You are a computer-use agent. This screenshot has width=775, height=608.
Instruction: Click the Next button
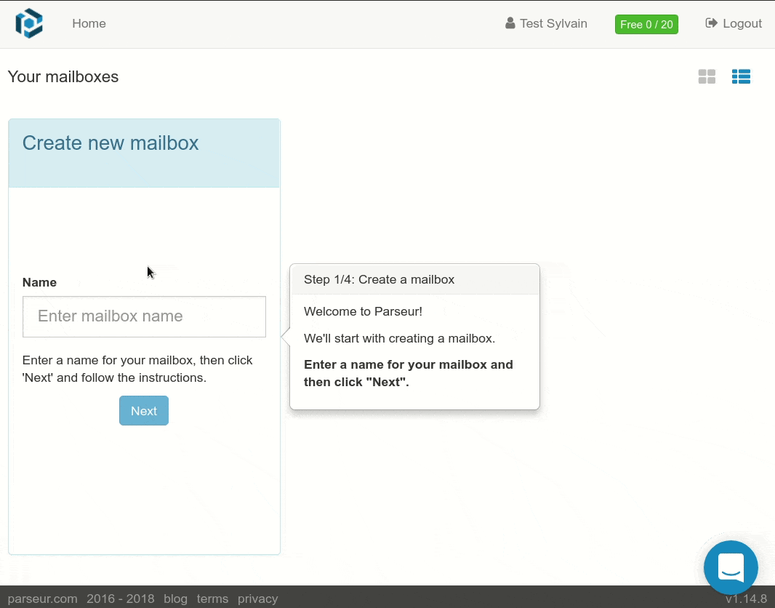tap(144, 411)
